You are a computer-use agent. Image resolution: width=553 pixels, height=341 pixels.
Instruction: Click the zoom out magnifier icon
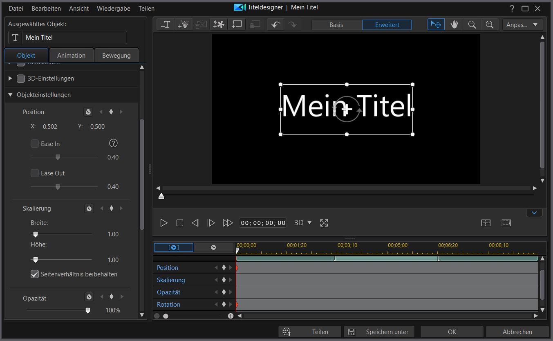pos(472,25)
